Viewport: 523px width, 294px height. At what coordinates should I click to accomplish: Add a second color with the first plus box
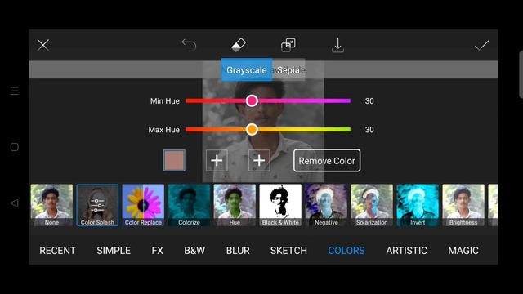pyautogui.click(x=217, y=160)
